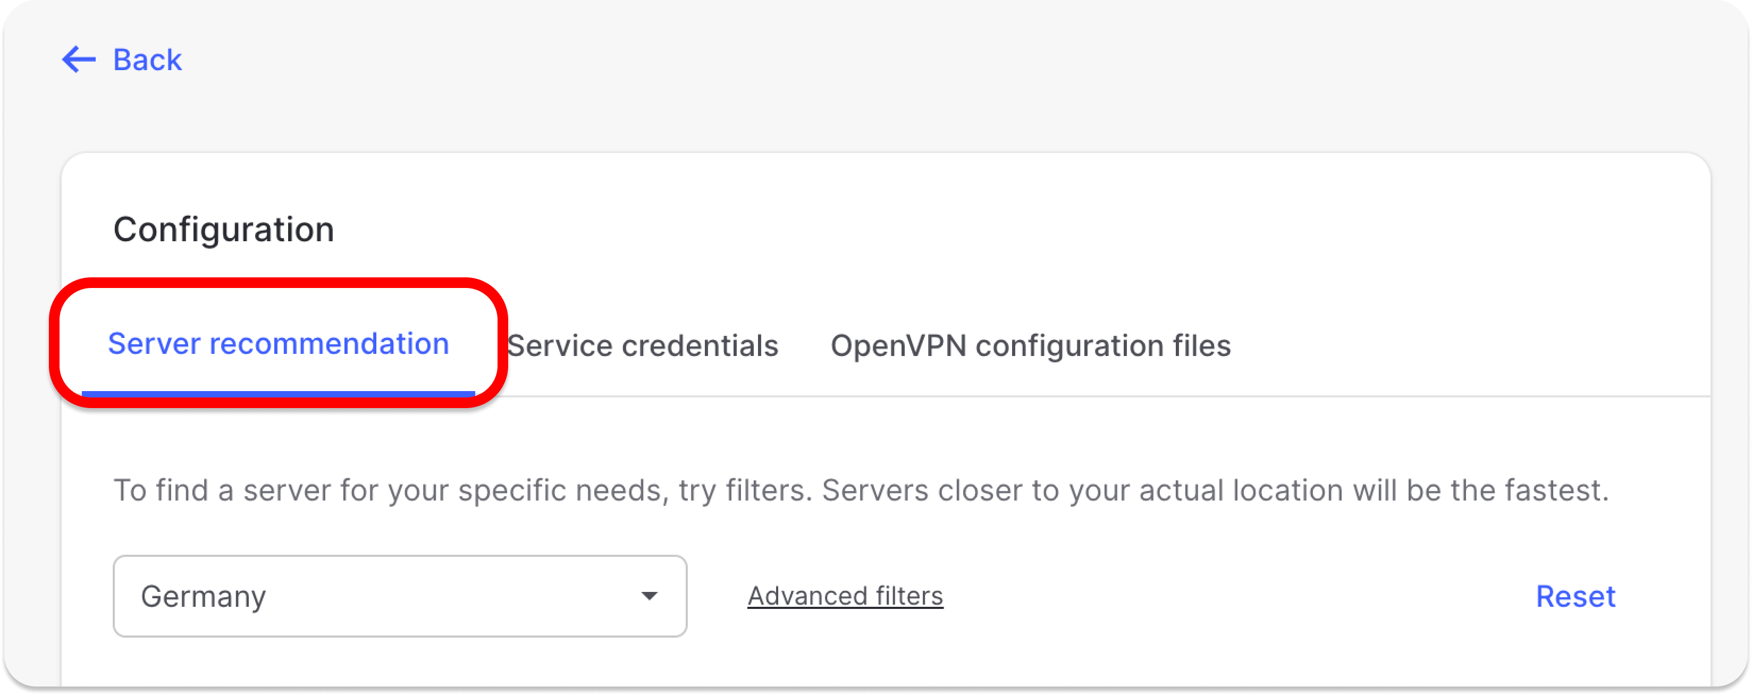Select the Server recommendation tab

(x=278, y=343)
